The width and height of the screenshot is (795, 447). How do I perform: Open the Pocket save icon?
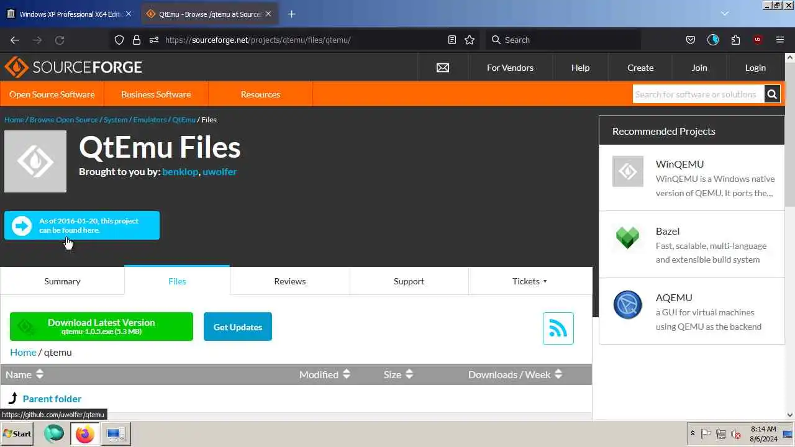point(691,40)
